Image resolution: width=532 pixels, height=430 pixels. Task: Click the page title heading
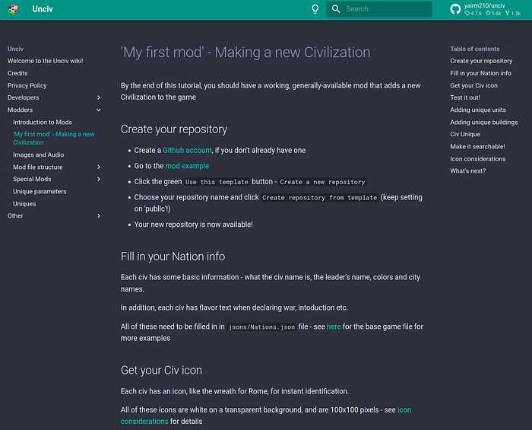[x=245, y=53]
